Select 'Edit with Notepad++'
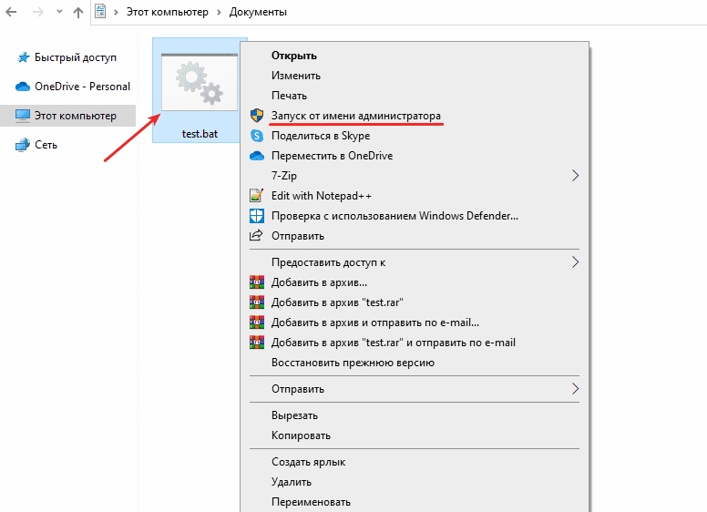Viewport: 707px width, 512px height. (322, 196)
